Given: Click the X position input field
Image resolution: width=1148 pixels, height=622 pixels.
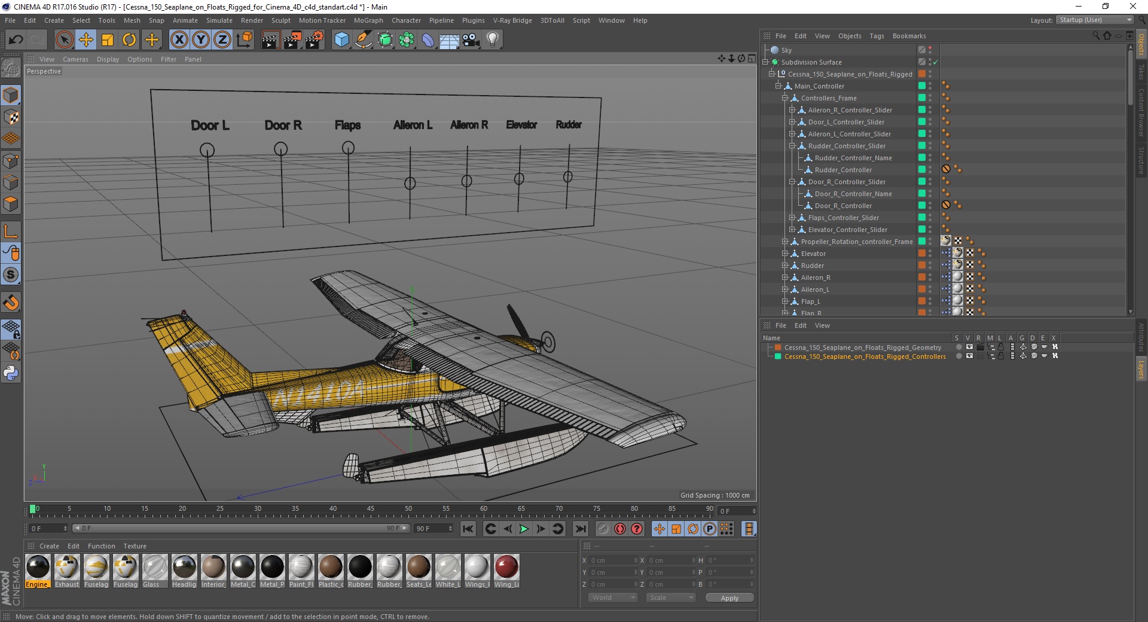Looking at the screenshot, I should pyautogui.click(x=612, y=560).
